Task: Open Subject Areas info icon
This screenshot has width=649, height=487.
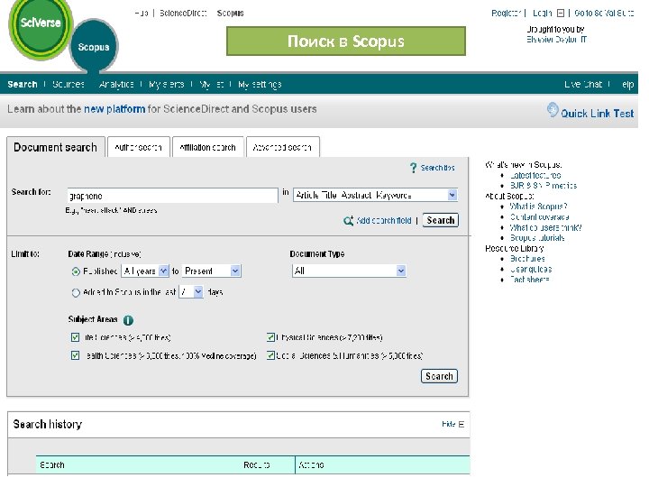Action: tap(128, 320)
